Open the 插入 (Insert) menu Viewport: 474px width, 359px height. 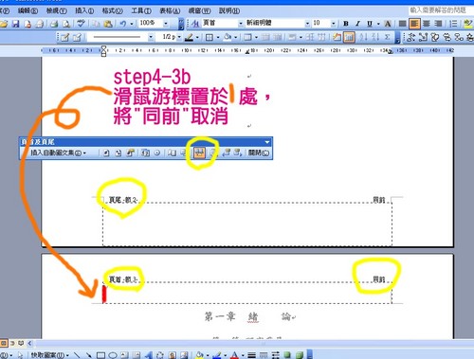tap(84, 10)
